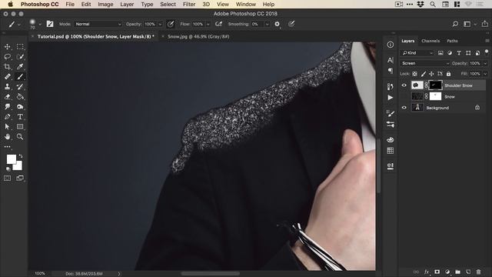
Task: Enable airbrush-style build-up
Action: coord(218,24)
